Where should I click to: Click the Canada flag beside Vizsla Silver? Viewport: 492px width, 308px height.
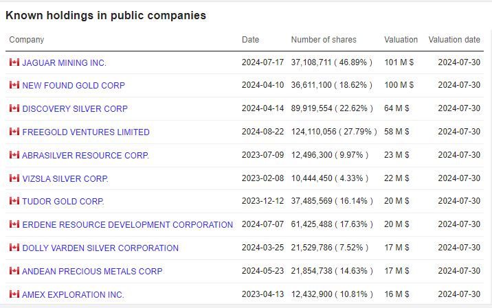pyautogui.click(x=14, y=178)
